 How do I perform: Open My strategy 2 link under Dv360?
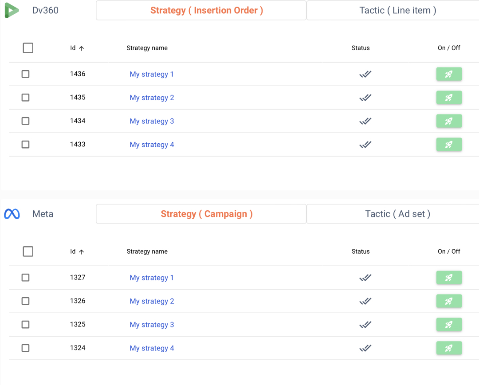click(152, 98)
